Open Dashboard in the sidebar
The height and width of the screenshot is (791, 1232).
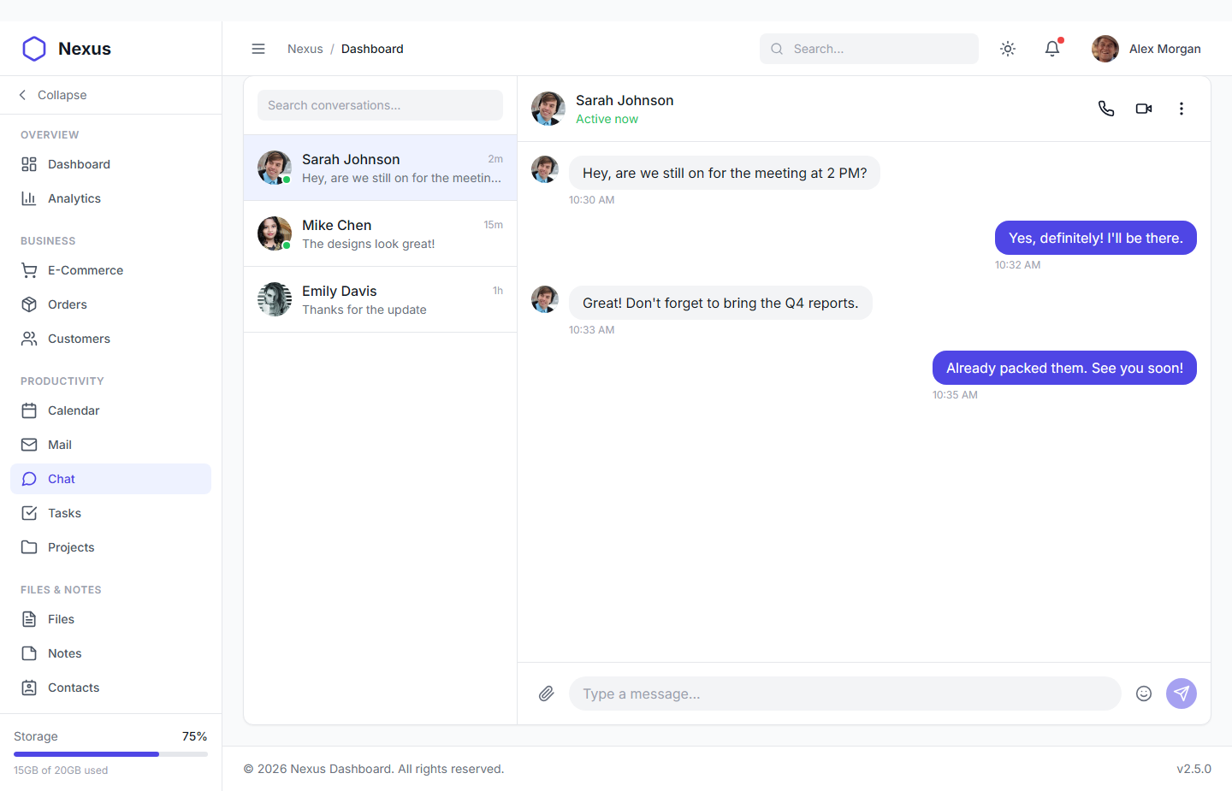click(x=110, y=164)
